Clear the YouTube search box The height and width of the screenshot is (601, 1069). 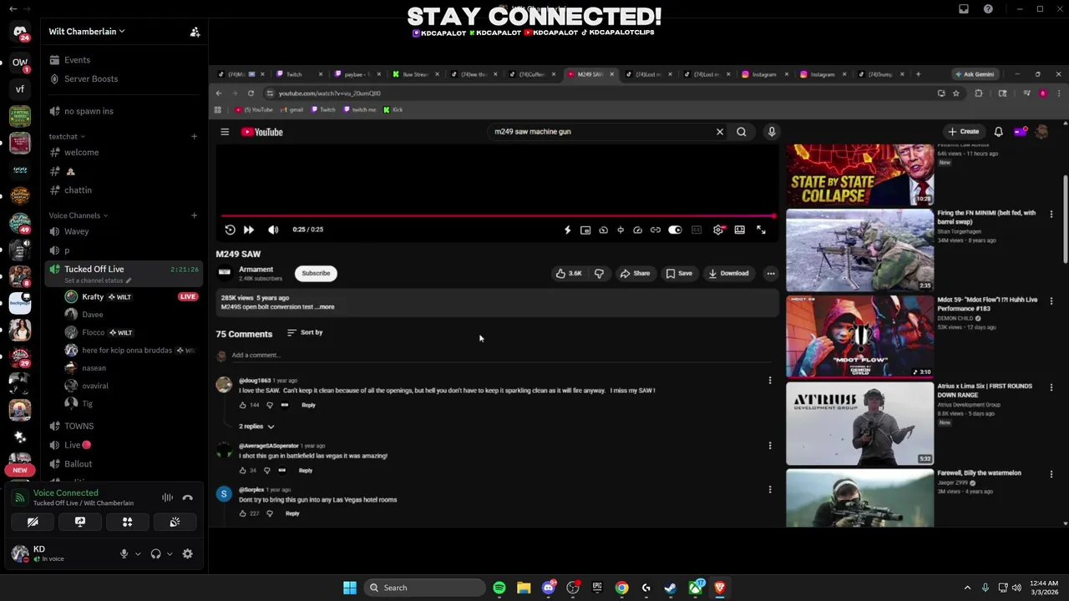click(x=720, y=132)
